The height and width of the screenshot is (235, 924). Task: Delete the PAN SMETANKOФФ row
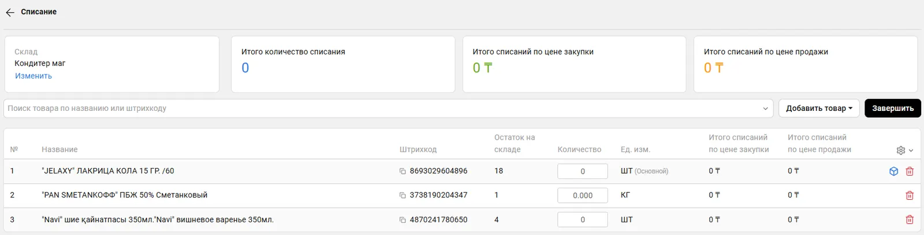click(x=910, y=196)
